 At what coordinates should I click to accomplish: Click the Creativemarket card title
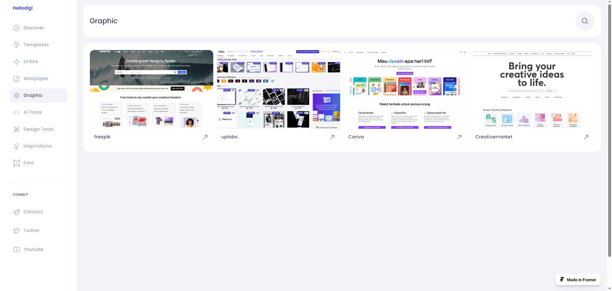pos(494,137)
